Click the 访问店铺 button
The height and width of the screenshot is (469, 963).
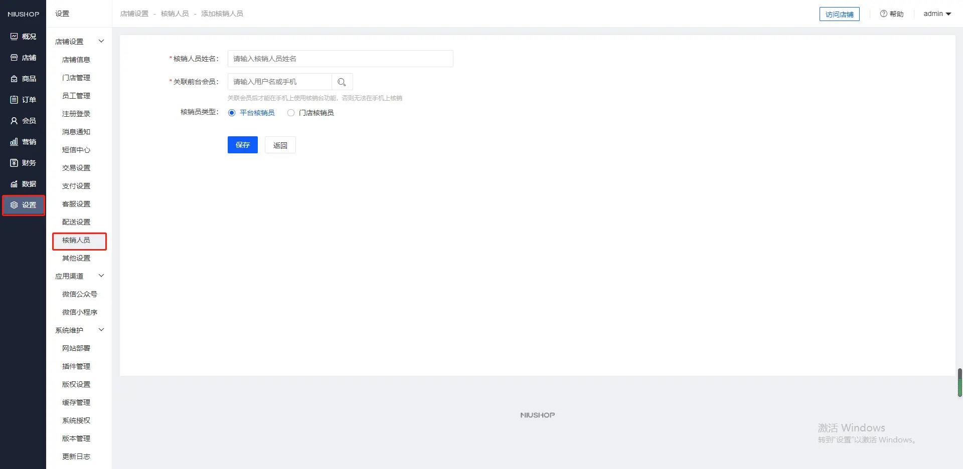click(x=839, y=14)
